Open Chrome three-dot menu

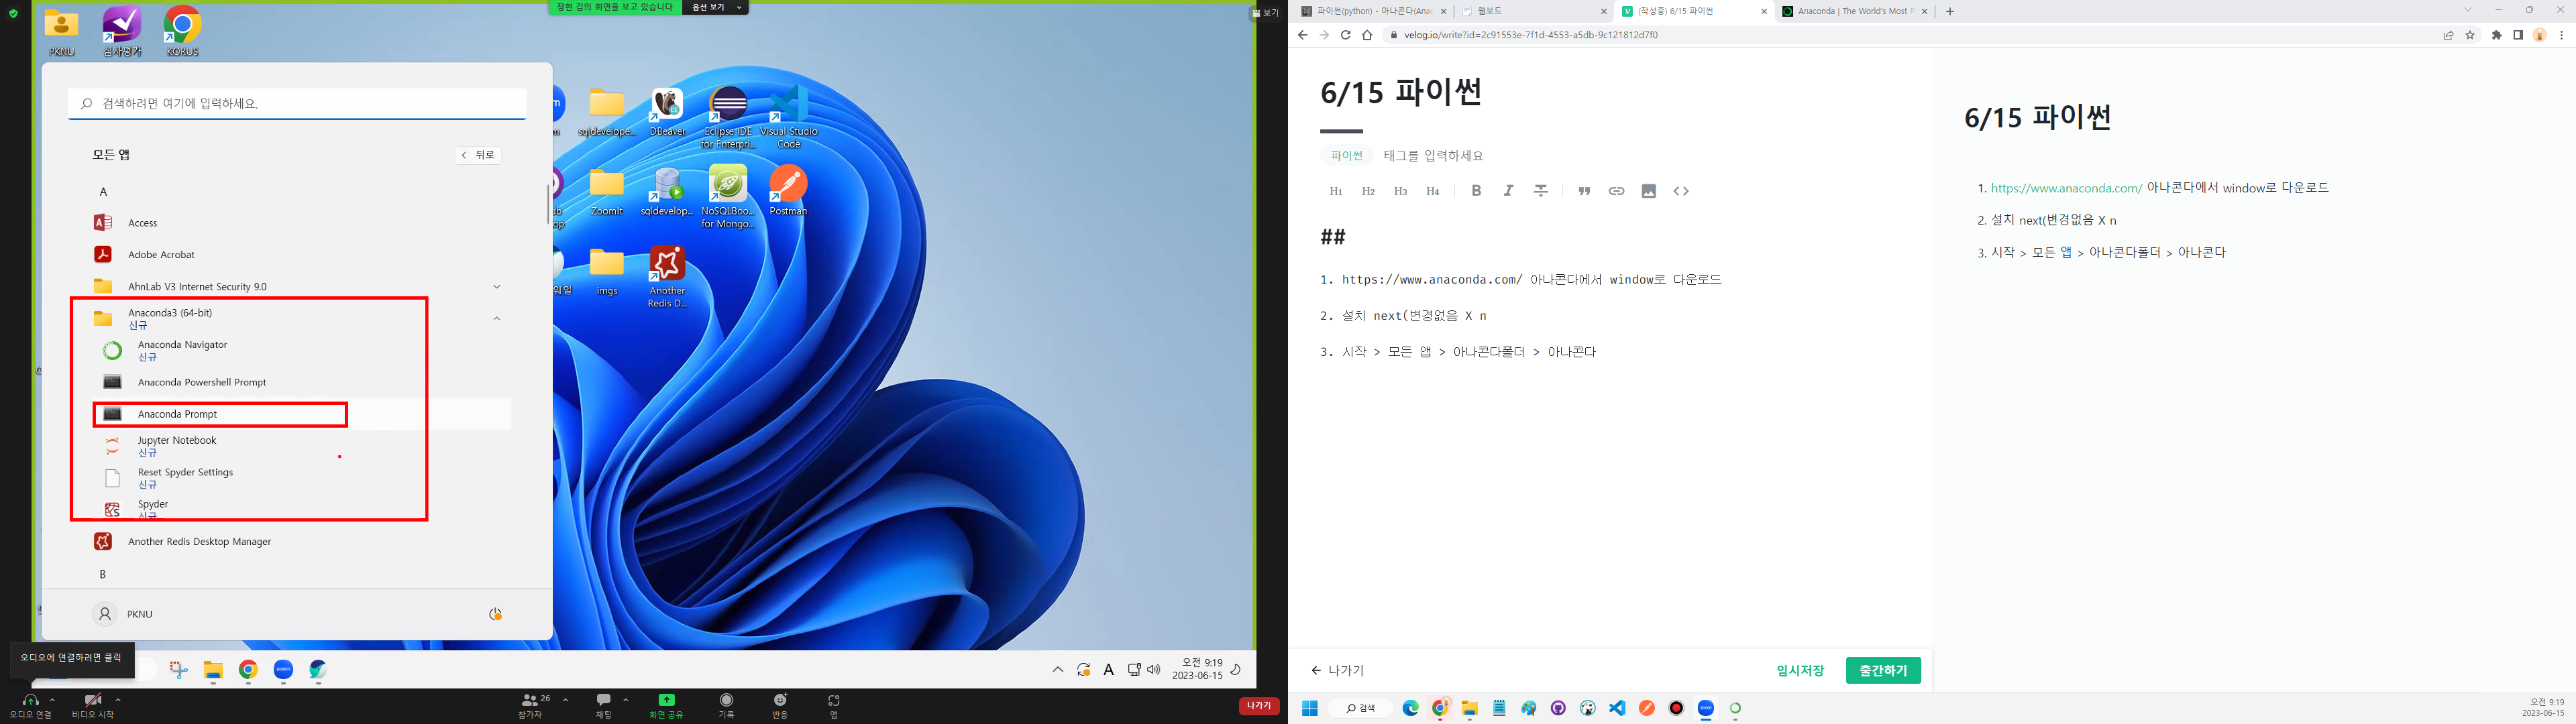click(x=2561, y=35)
